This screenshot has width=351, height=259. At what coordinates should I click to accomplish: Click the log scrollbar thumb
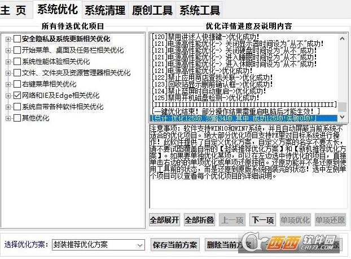(x=342, y=107)
